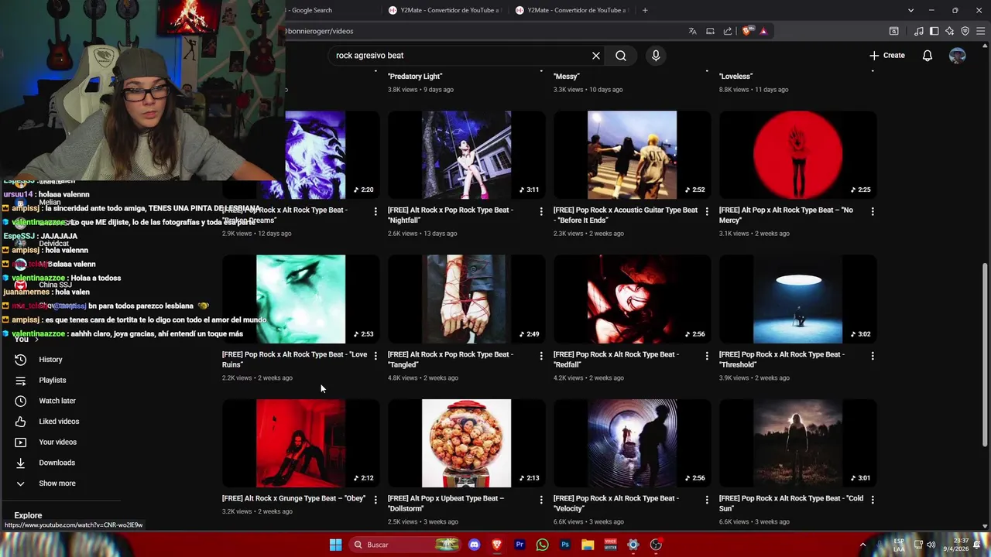Open the options menu for Tangled video
The height and width of the screenshot is (557, 991).
(541, 356)
